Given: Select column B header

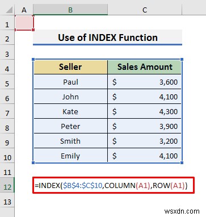Looking at the screenshot, I should click(x=70, y=10).
